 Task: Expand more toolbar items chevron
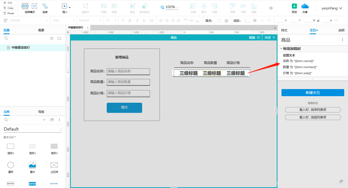(271, 8)
